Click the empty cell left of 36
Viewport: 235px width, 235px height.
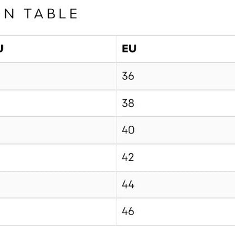coord(58,76)
